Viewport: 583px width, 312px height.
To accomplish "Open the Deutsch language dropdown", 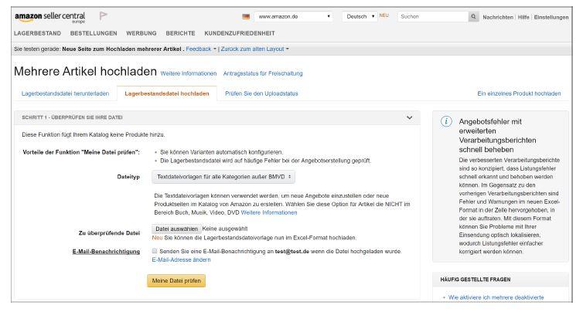I will [x=360, y=16].
